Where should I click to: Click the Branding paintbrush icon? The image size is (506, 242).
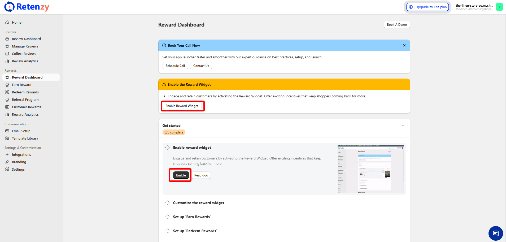7,162
